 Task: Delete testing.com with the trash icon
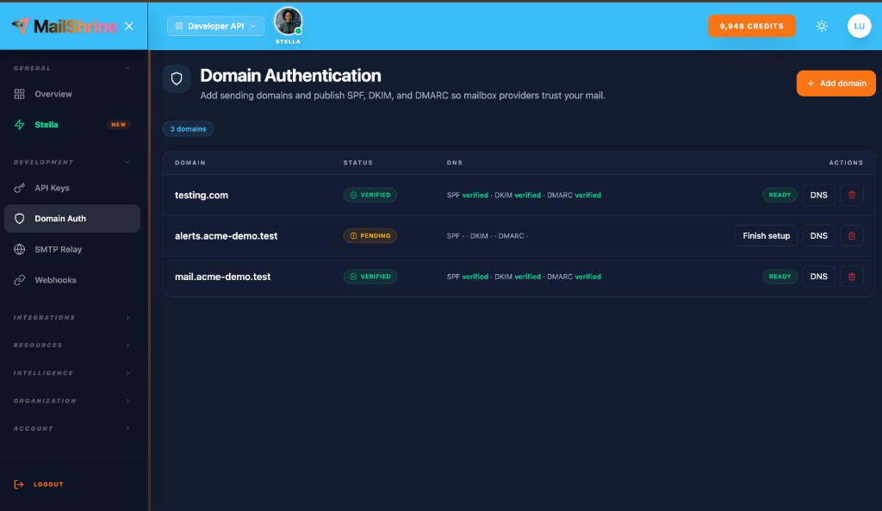(852, 195)
